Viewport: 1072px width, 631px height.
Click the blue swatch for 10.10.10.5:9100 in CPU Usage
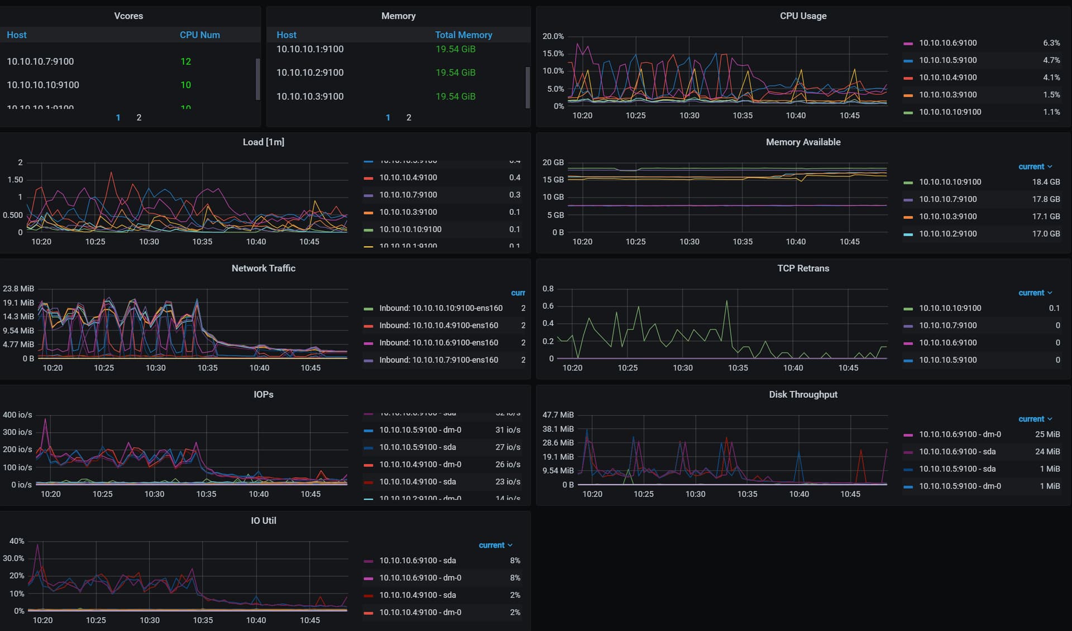click(908, 61)
